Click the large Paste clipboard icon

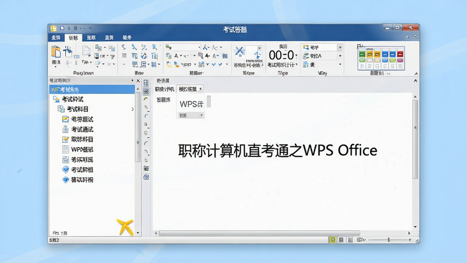click(x=56, y=52)
